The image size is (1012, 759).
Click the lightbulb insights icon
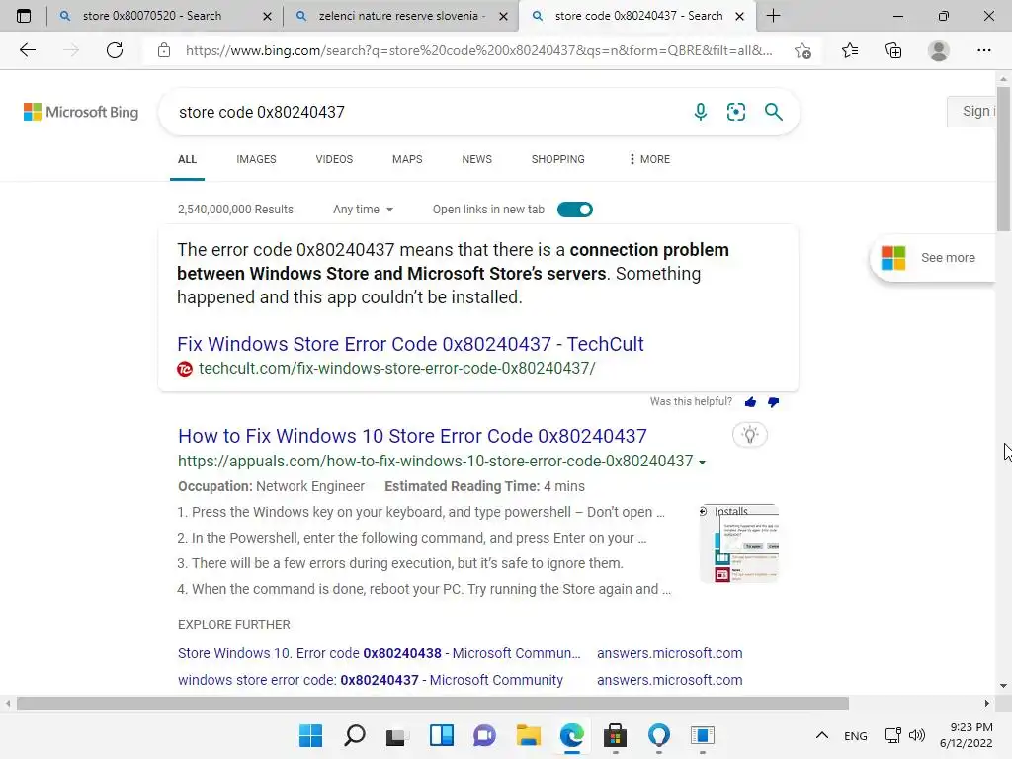point(750,435)
